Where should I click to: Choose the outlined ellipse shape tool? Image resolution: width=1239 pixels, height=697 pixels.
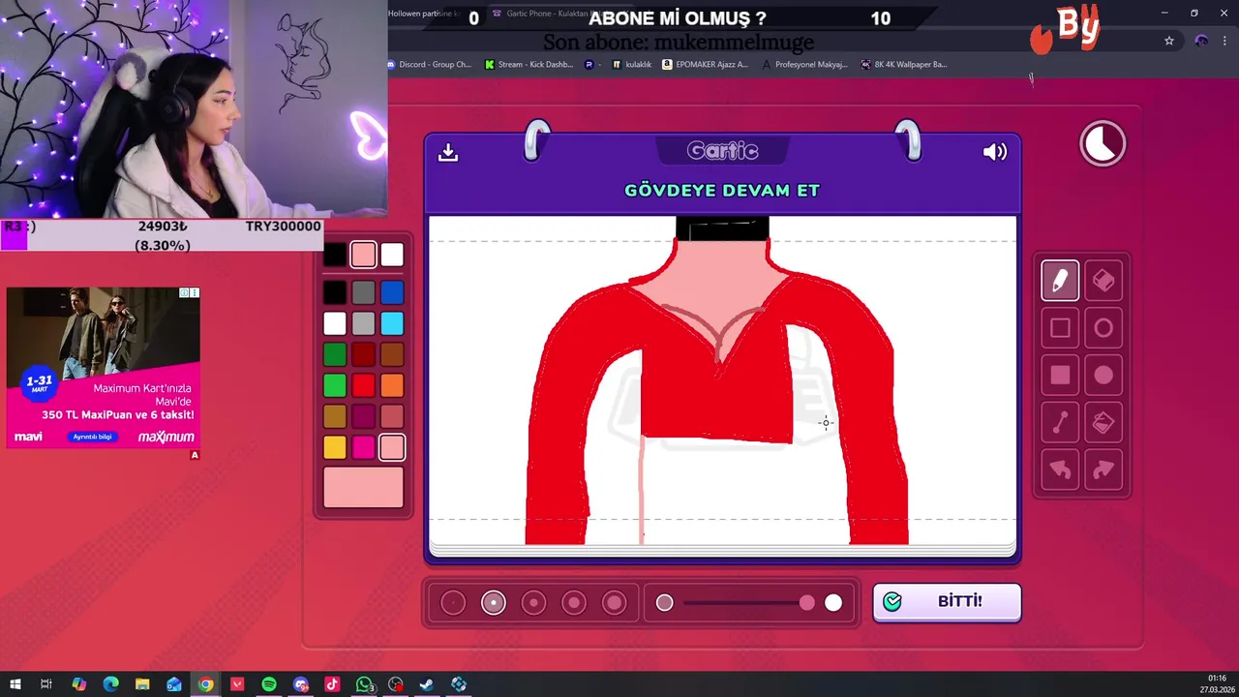tap(1103, 328)
